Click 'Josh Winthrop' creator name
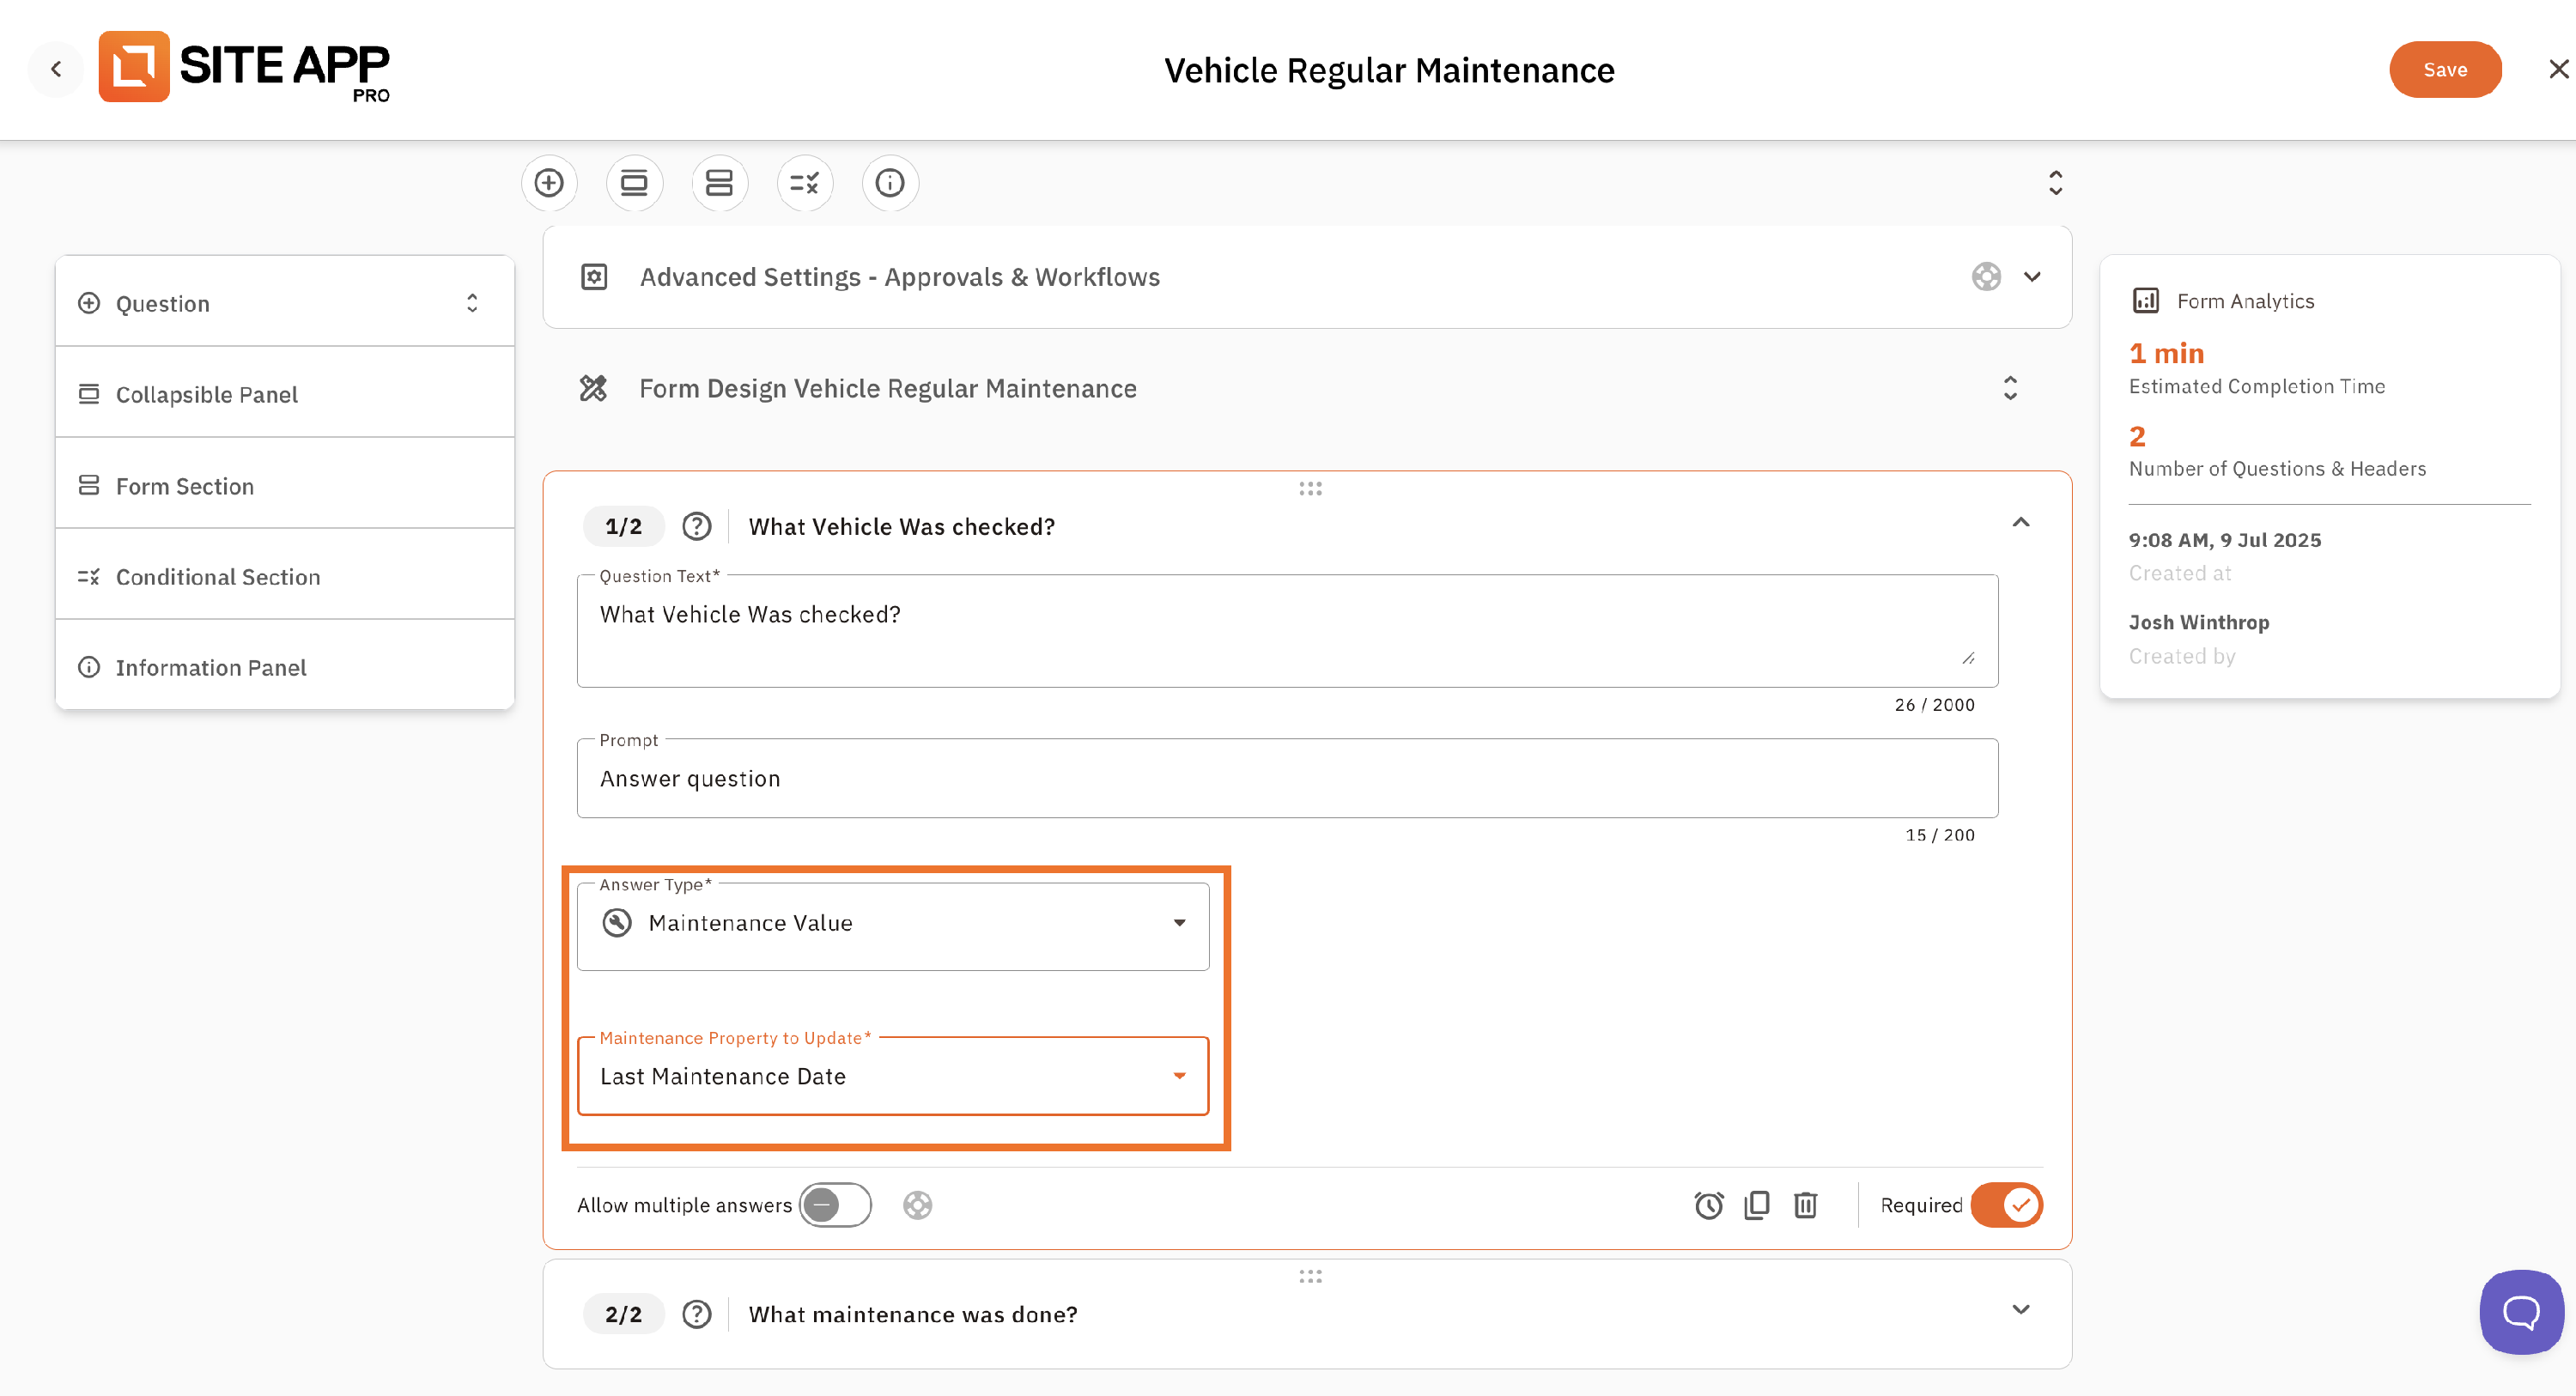Image resolution: width=2576 pixels, height=1396 pixels. 2198,622
